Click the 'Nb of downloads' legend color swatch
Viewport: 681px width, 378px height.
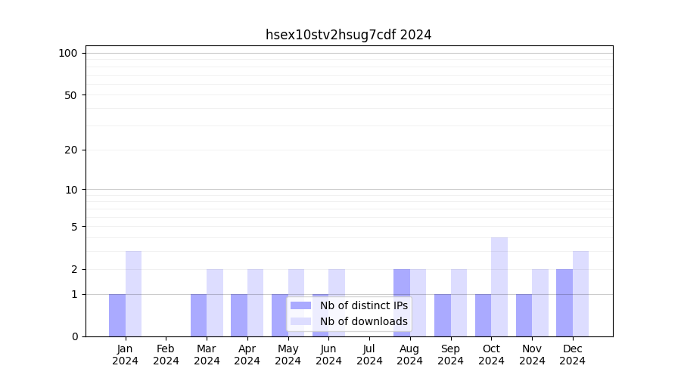[x=300, y=321]
